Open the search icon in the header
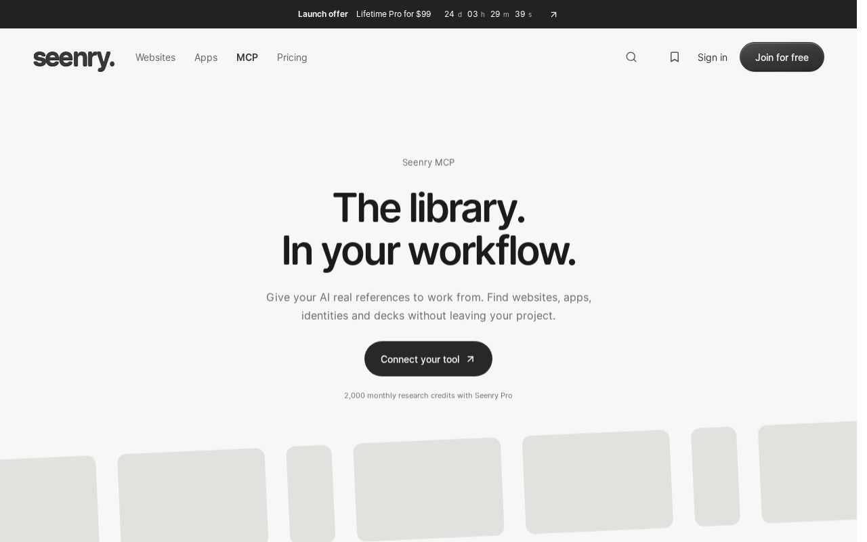Screen dimensions: 867x542 631,57
